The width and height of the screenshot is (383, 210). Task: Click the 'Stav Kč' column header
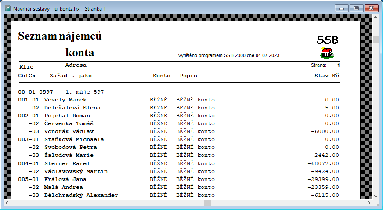tap(327, 76)
